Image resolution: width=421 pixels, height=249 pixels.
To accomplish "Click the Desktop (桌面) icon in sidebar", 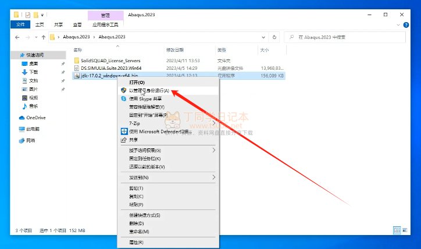I will tap(24, 63).
